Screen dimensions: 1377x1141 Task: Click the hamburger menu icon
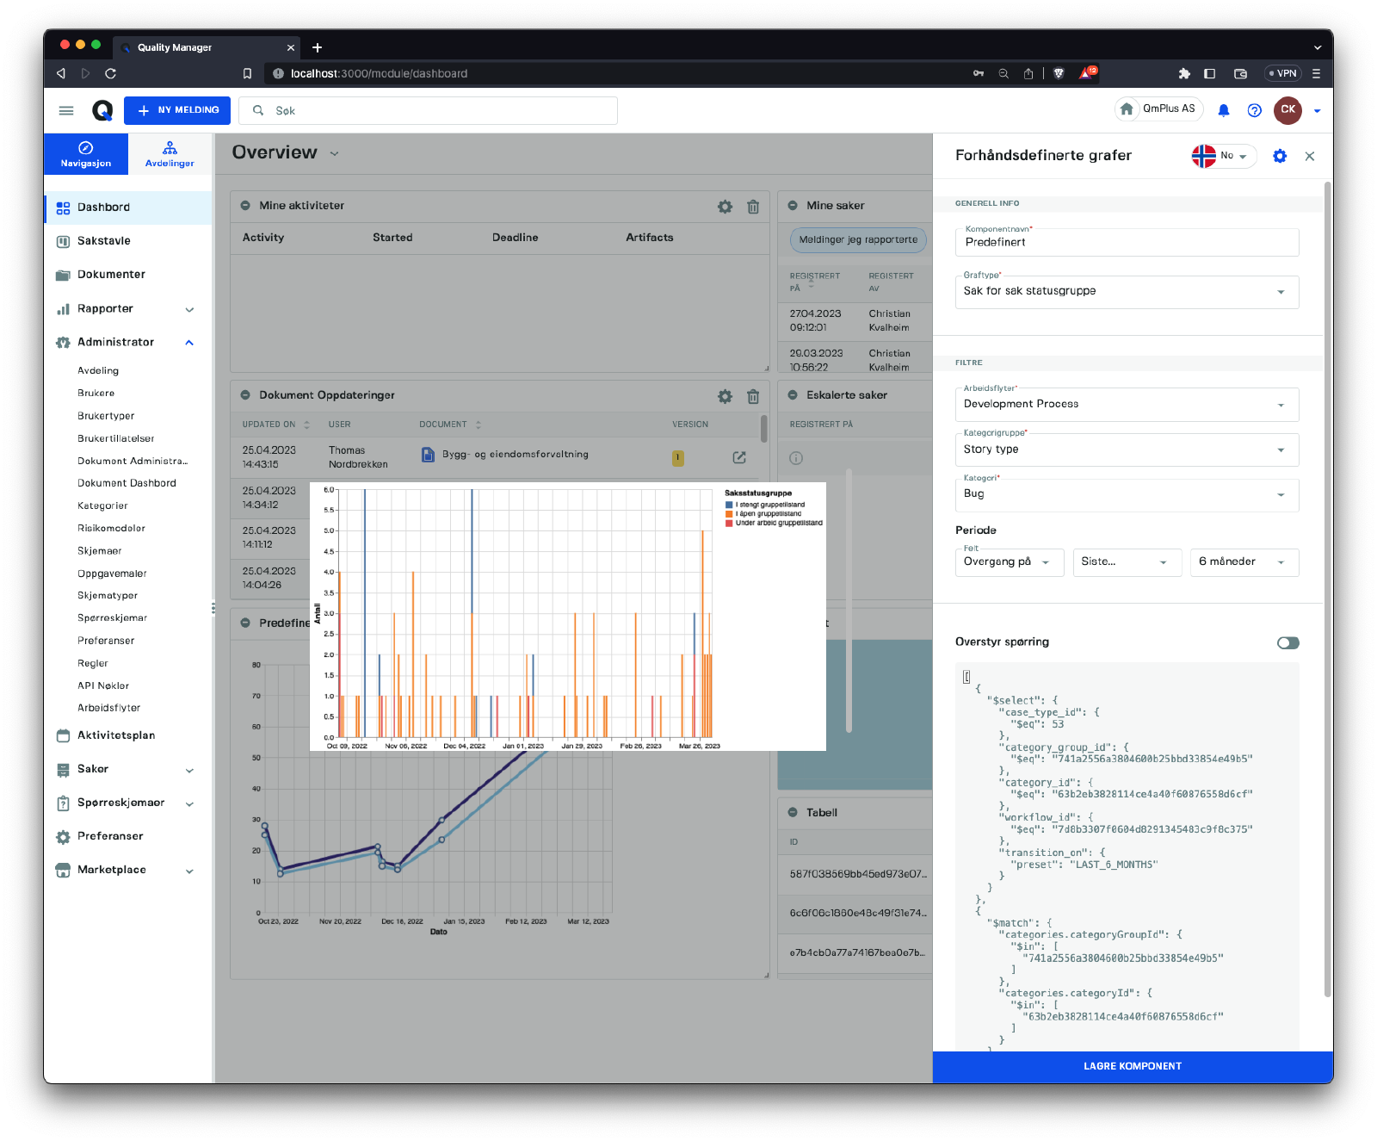(x=66, y=110)
